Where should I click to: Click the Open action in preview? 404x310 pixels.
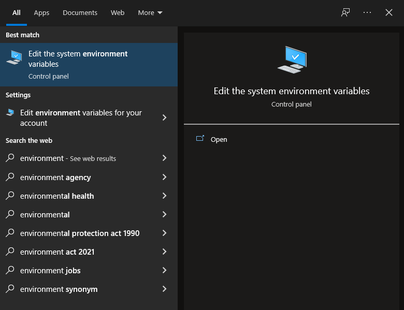(219, 139)
